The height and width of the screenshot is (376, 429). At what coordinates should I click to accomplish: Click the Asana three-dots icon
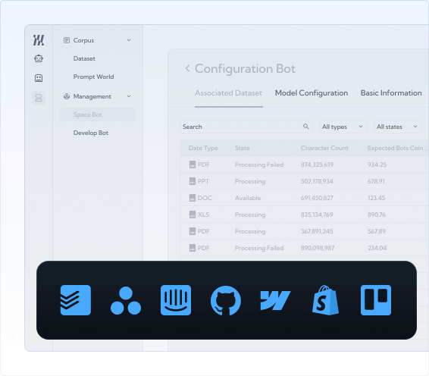(x=126, y=301)
